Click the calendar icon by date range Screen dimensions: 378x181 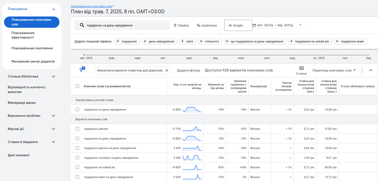[x=254, y=25]
